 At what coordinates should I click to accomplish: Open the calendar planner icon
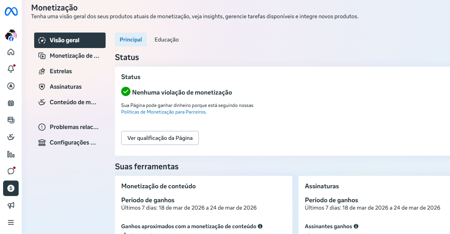pos(11,103)
